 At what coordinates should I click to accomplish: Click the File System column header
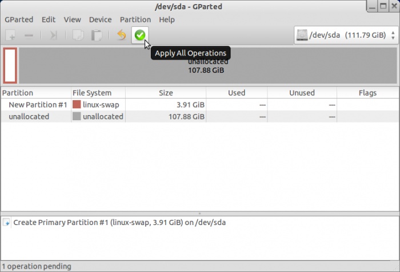98,93
